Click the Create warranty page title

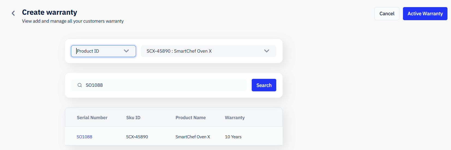pos(50,12)
